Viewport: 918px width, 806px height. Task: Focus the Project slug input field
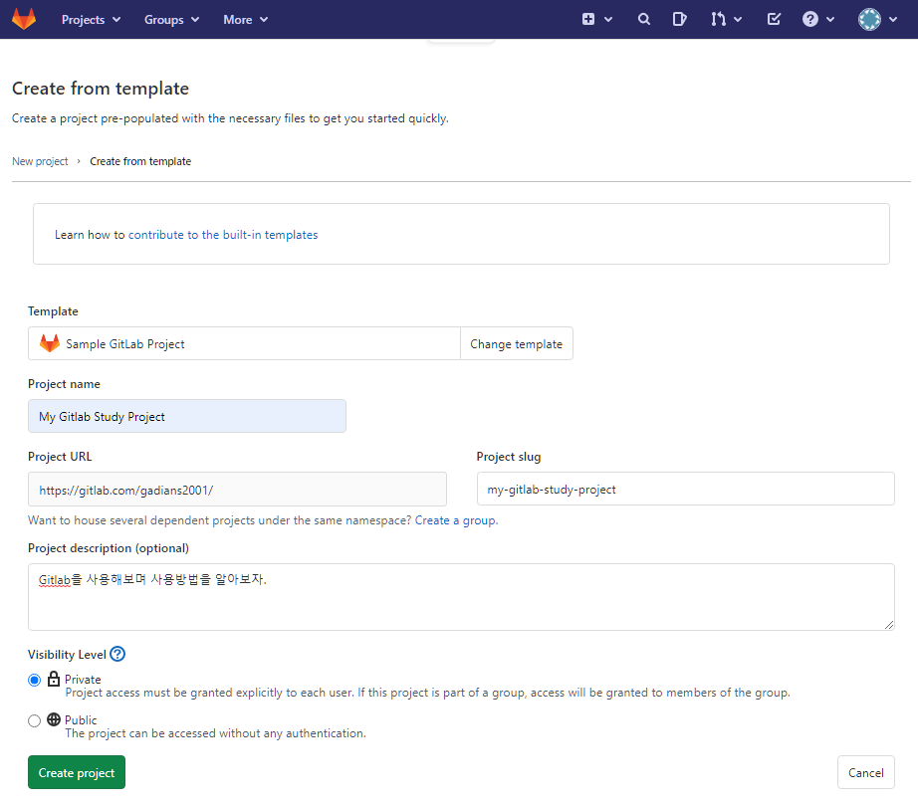(x=686, y=489)
